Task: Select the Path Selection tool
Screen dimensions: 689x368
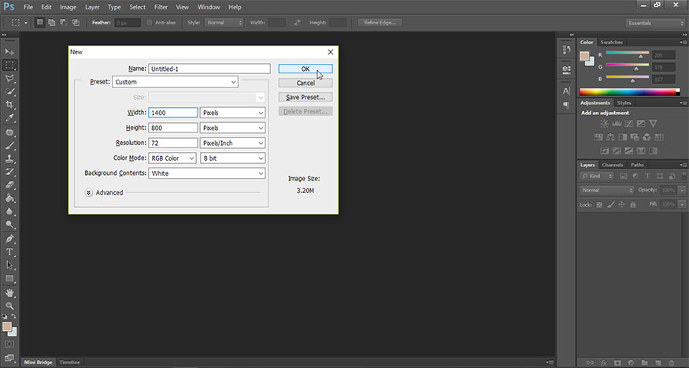Action: click(9, 265)
